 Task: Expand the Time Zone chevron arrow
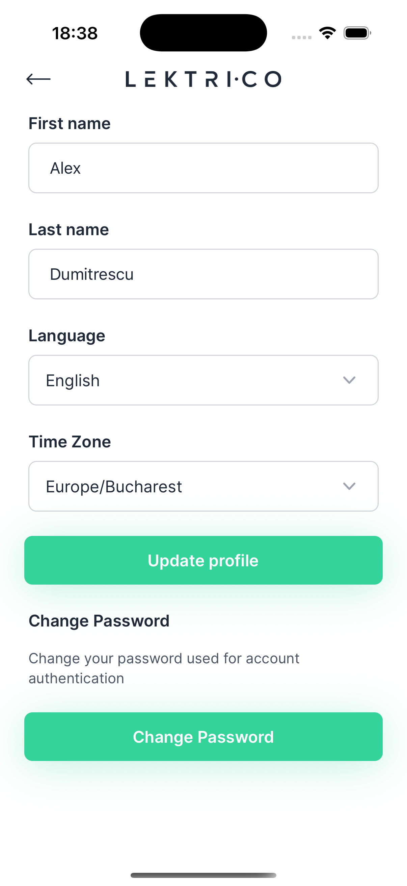[349, 486]
